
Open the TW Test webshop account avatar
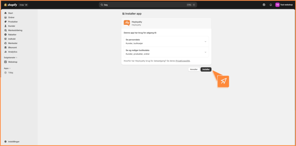point(277,5)
